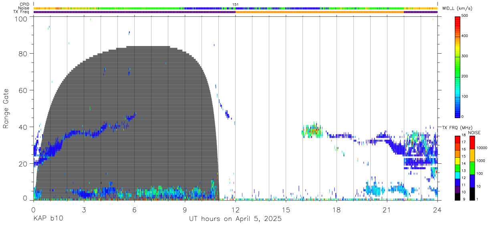
Task: Click the 1000 tick on the NOISE legend
Action: [482, 161]
